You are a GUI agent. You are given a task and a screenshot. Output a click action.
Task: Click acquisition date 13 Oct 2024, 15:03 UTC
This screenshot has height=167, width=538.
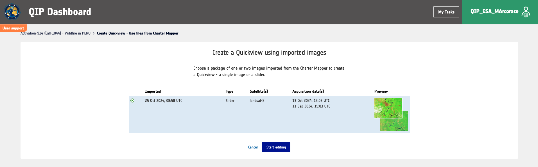pyautogui.click(x=311, y=100)
